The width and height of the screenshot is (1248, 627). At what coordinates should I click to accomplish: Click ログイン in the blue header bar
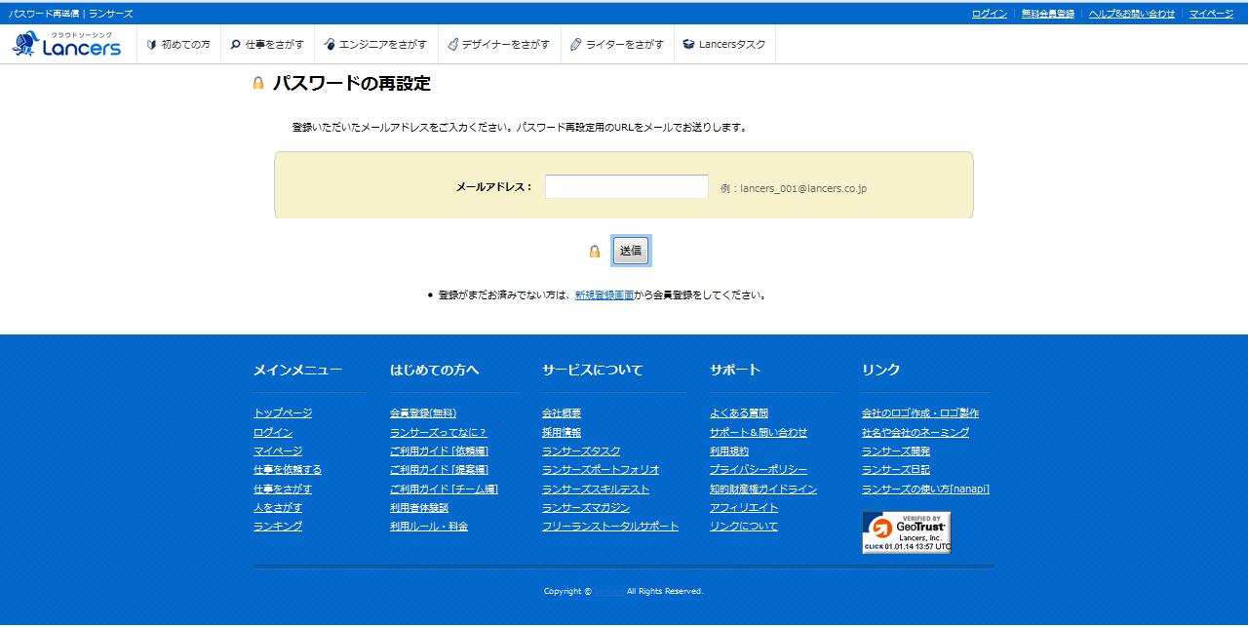tap(990, 14)
